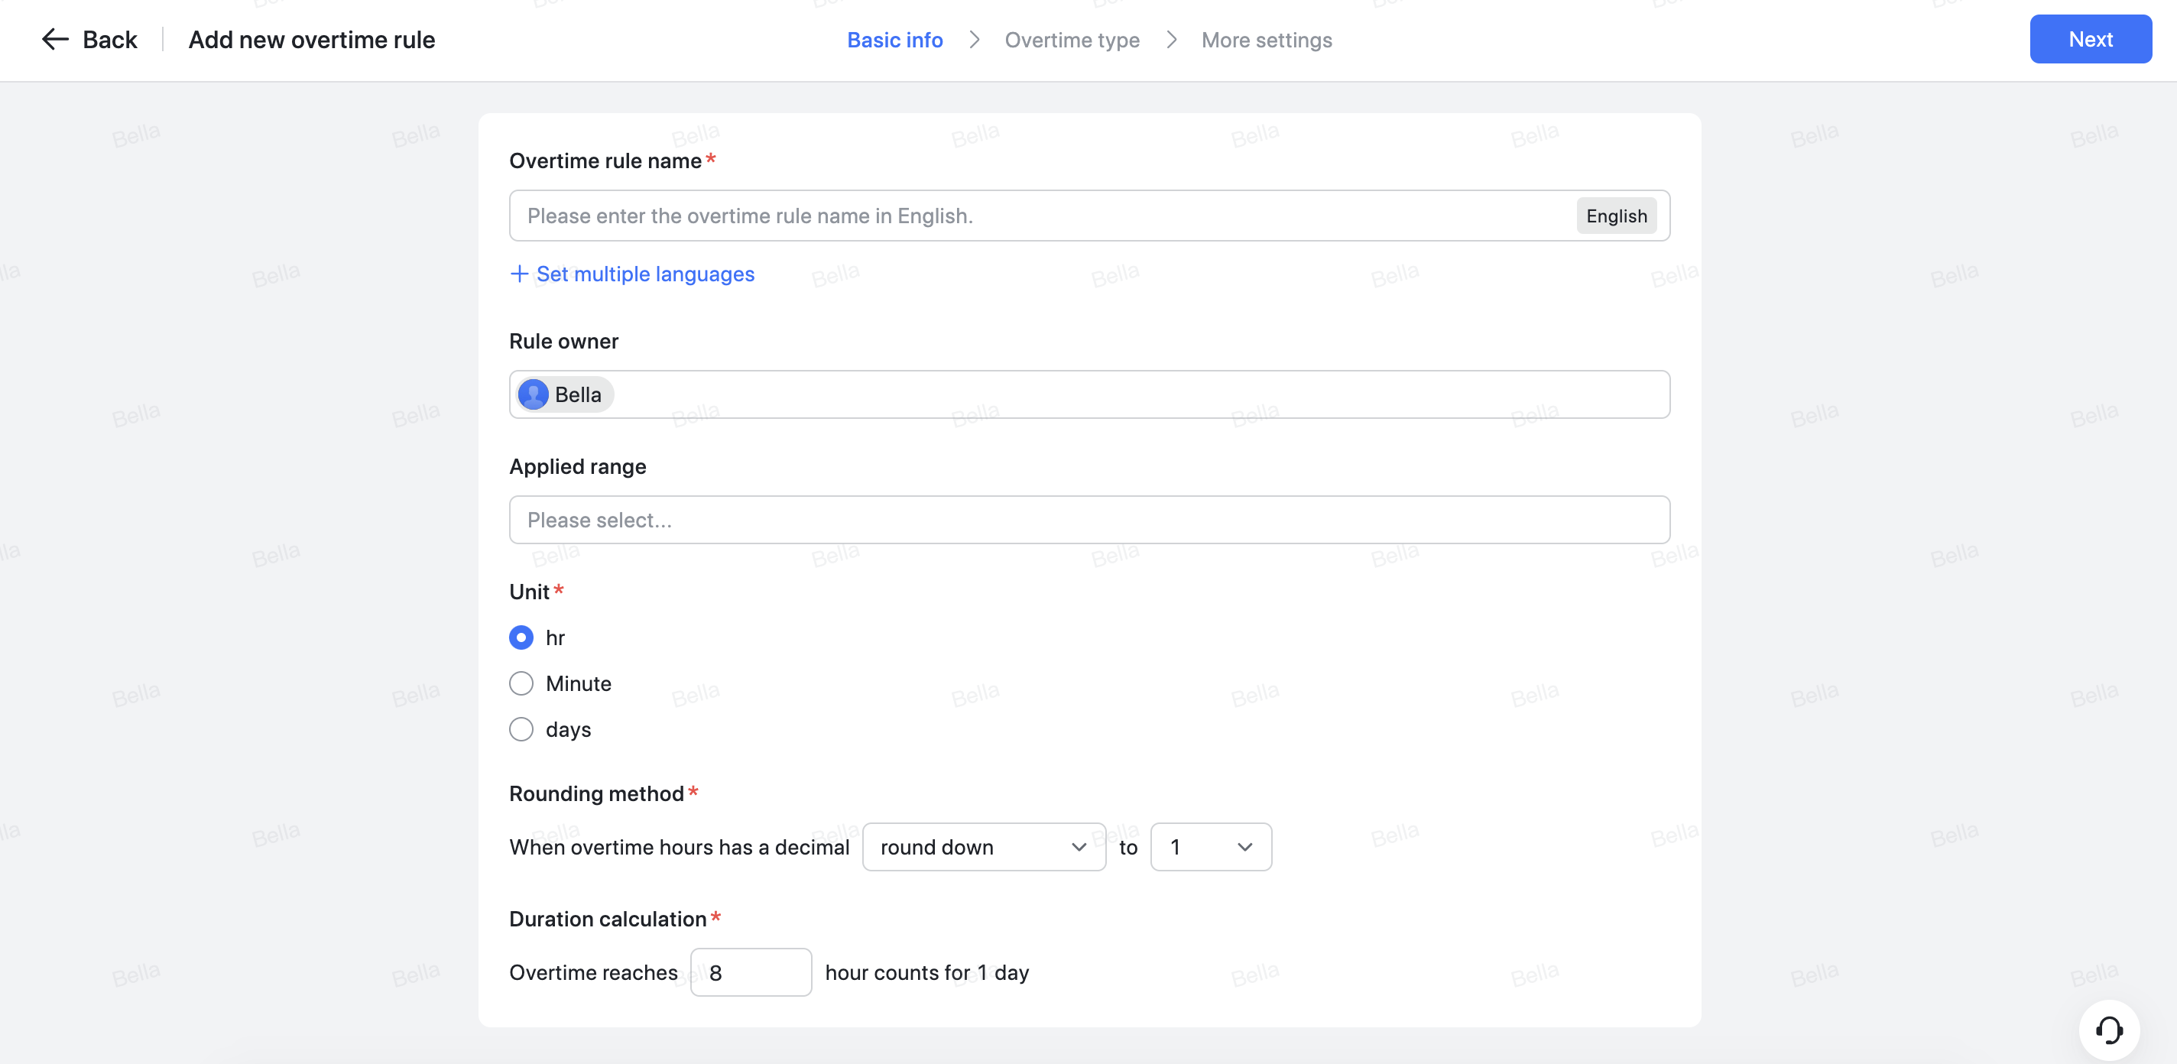Select days as the unit
Screen dimensions: 2177x1064
click(x=521, y=728)
